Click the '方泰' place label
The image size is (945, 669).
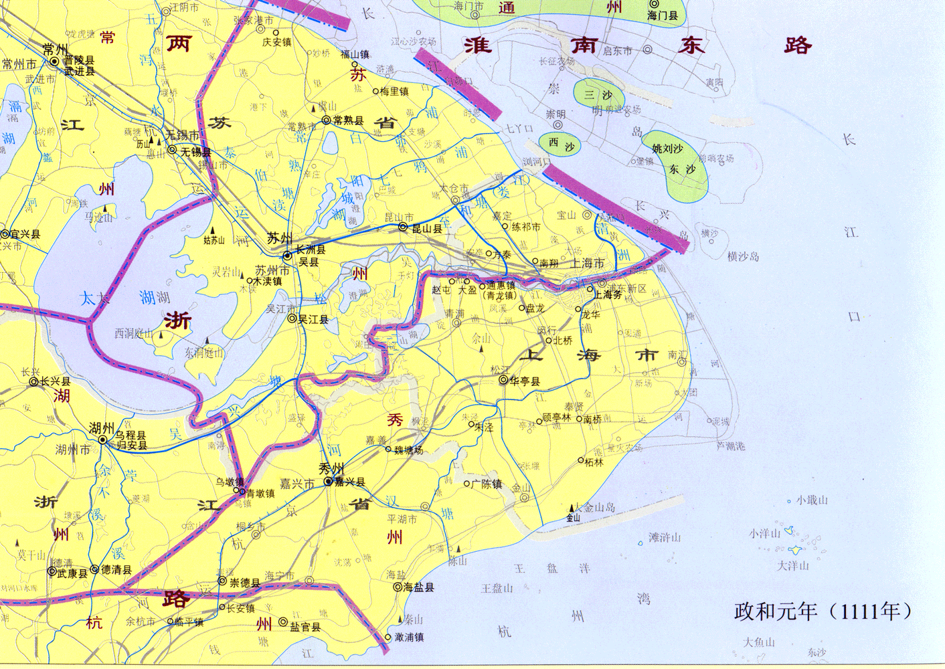(x=502, y=255)
